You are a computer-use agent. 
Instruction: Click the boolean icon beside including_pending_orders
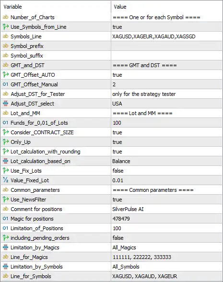(6, 238)
